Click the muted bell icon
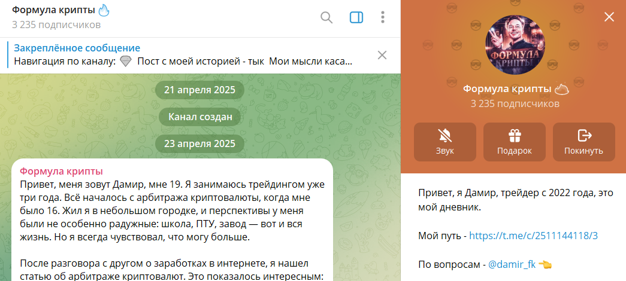The width and height of the screenshot is (626, 281). tap(444, 136)
